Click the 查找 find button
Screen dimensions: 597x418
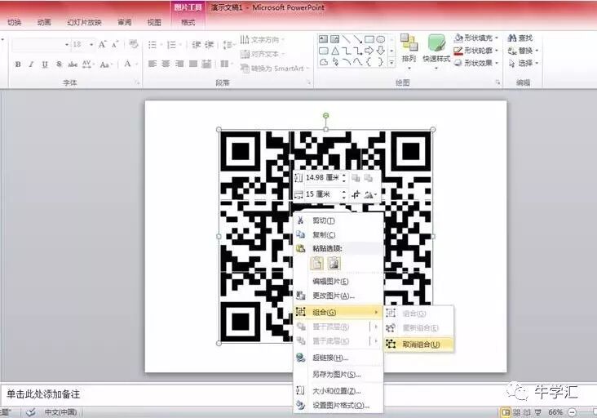pos(520,38)
